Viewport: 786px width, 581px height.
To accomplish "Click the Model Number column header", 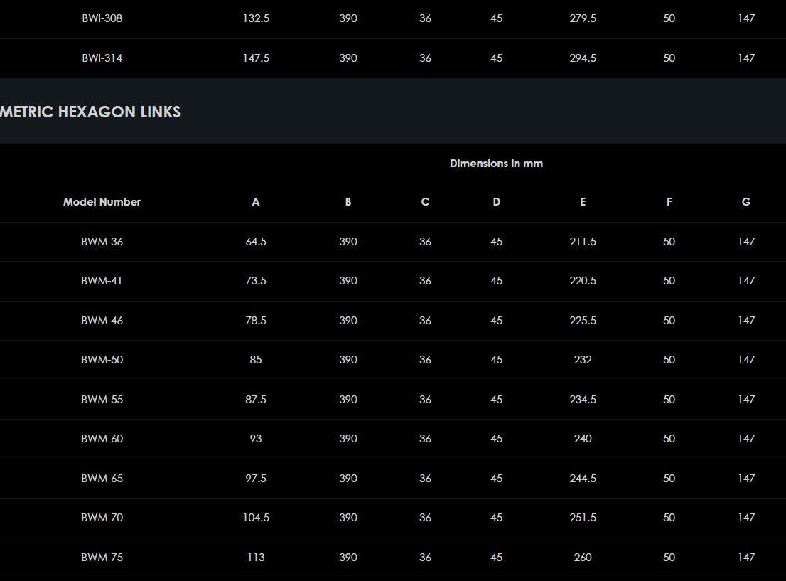I will click(x=102, y=202).
